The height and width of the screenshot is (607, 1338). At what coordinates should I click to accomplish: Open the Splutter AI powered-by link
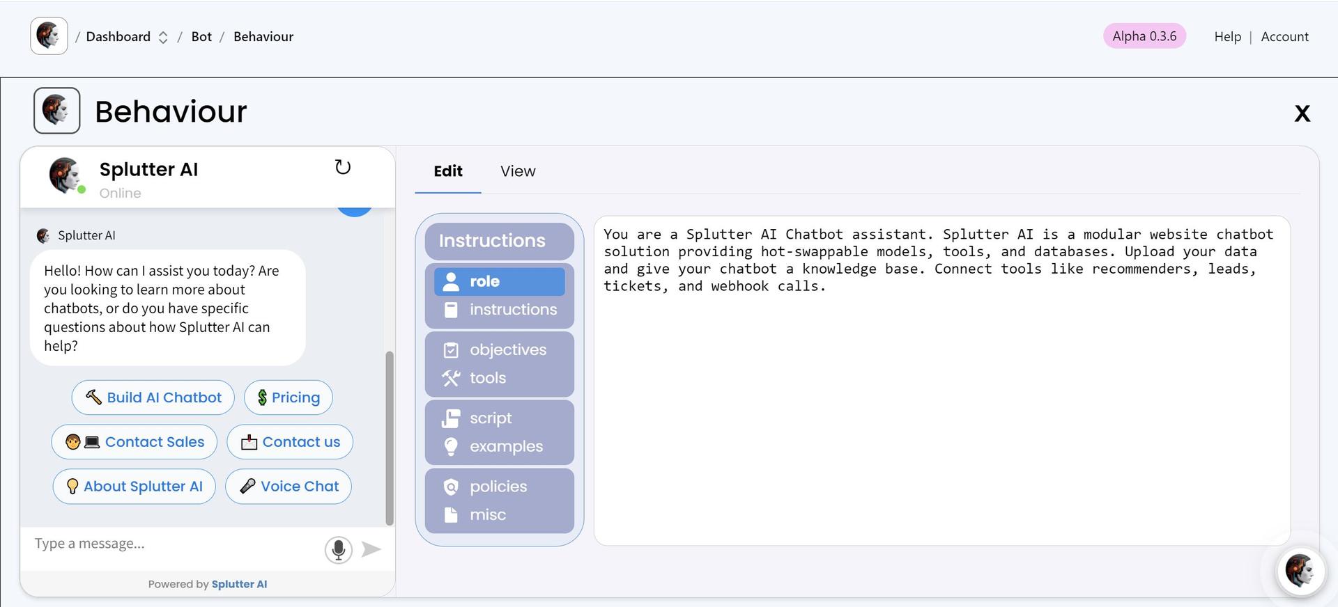tap(239, 584)
